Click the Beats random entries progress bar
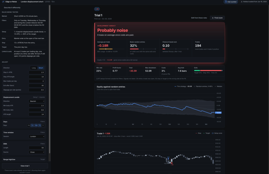The width and height of the screenshot is (269, 174). click(x=143, y=49)
